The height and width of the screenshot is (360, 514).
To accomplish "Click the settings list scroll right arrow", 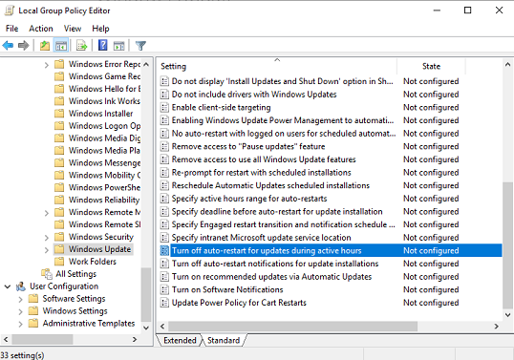I will tap(496, 326).
